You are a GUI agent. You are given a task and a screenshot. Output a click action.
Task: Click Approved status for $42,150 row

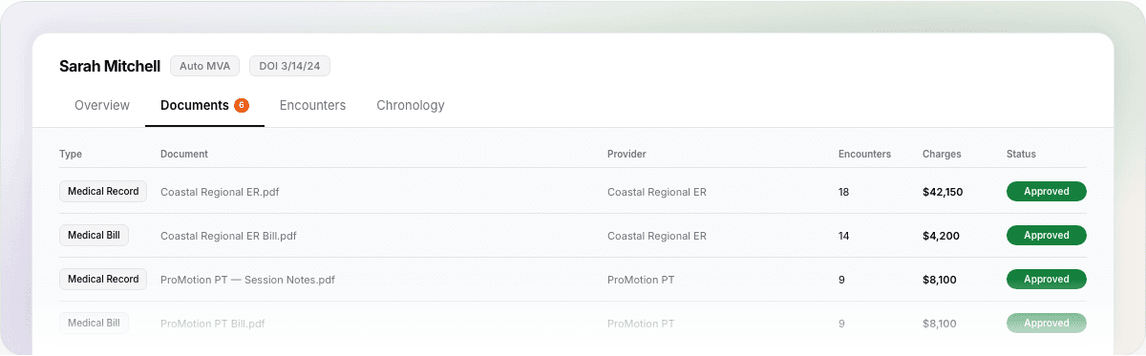(1047, 191)
